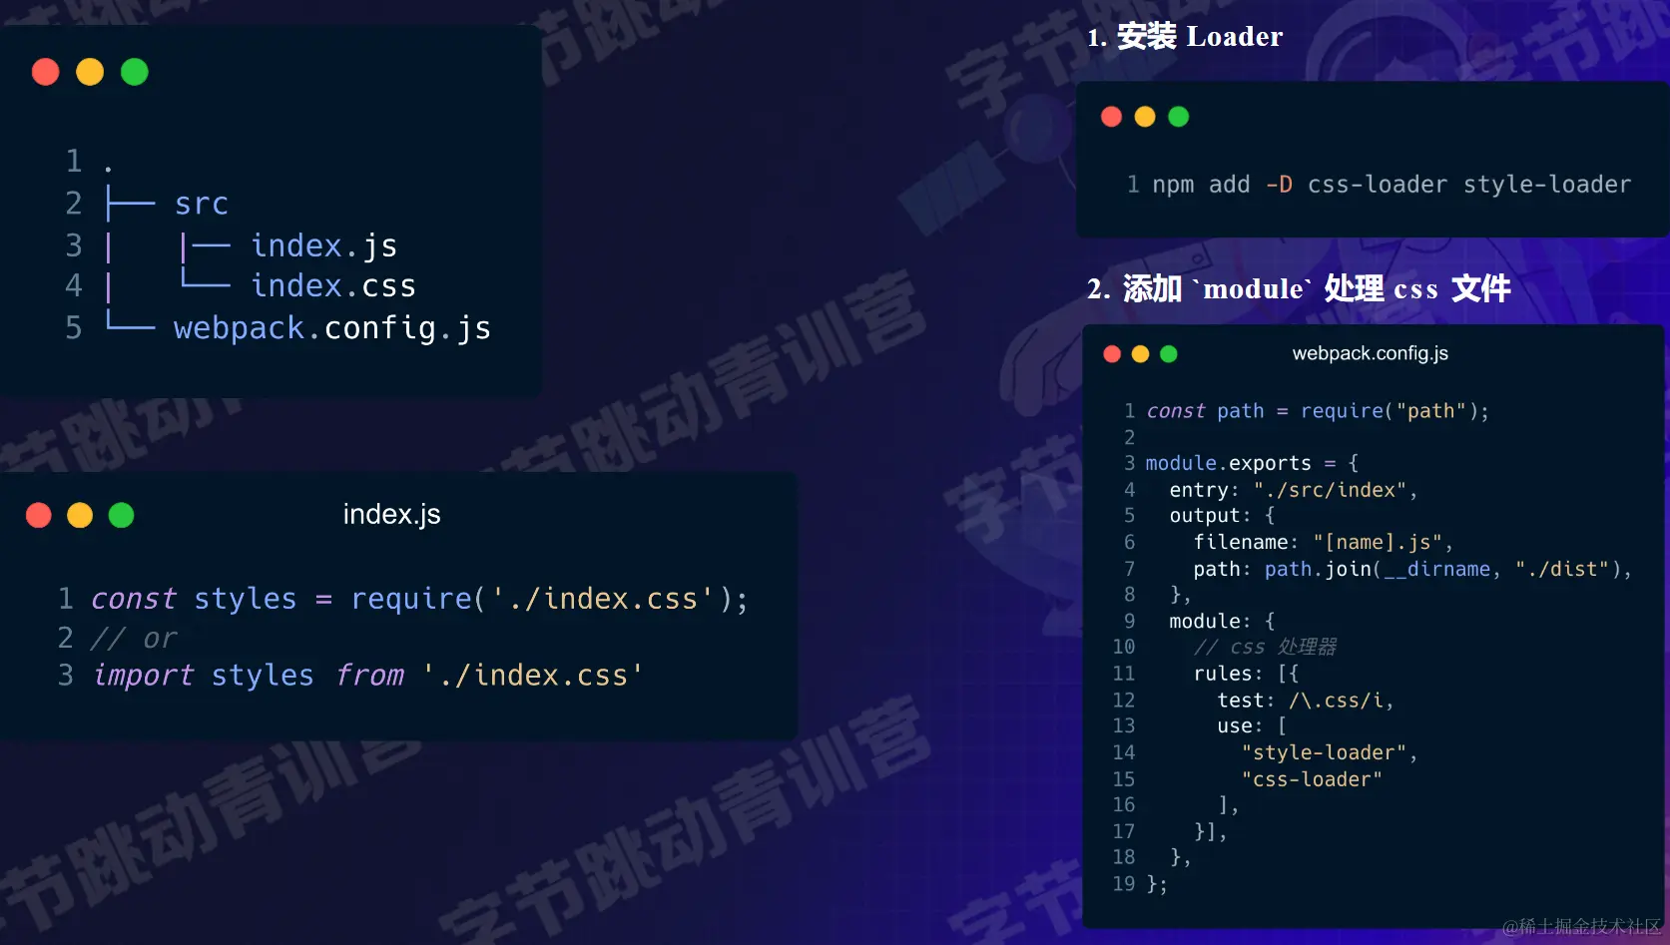Viewport: 1670px width, 945px height.
Task: Click the test: /\.css/i rule line
Action: (x=1305, y=701)
